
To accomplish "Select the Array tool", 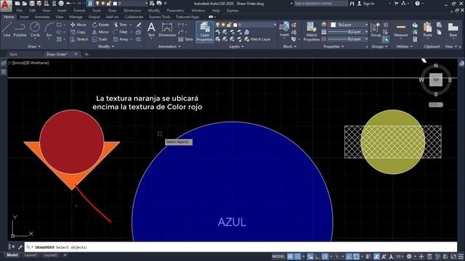I will pos(121,39).
